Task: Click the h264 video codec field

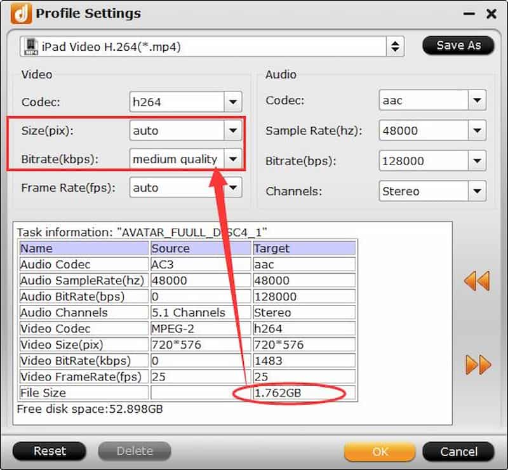Action: click(x=177, y=102)
